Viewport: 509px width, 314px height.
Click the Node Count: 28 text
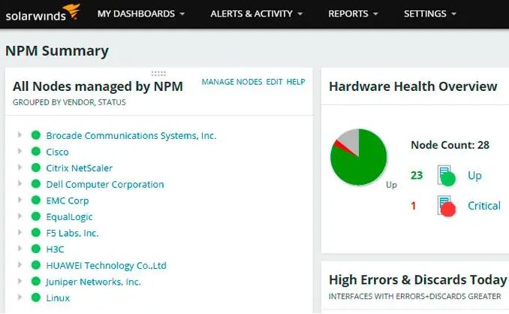pyautogui.click(x=450, y=145)
